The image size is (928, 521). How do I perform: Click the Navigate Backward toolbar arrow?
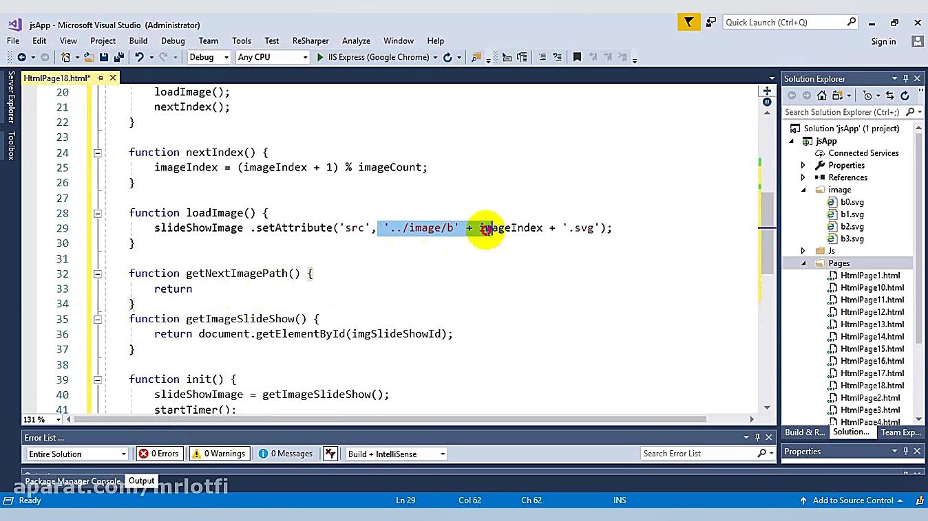tap(22, 58)
